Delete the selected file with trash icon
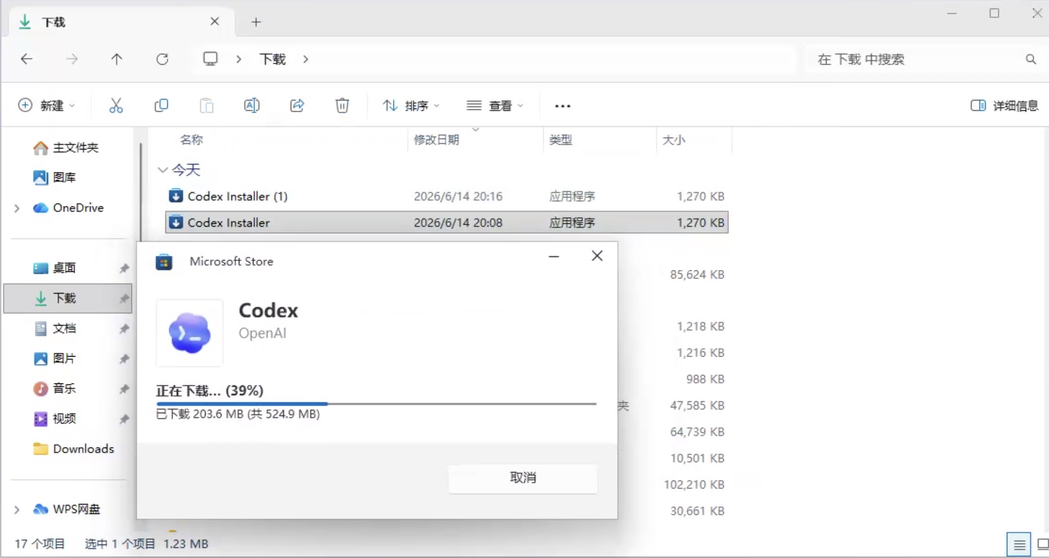The height and width of the screenshot is (558, 1049). [x=342, y=106]
